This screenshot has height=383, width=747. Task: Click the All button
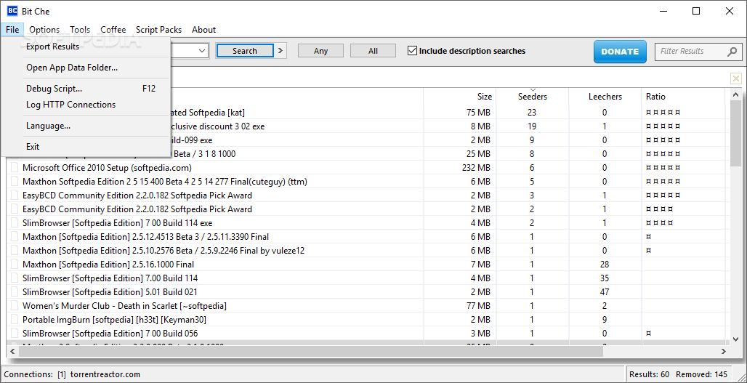click(x=373, y=51)
